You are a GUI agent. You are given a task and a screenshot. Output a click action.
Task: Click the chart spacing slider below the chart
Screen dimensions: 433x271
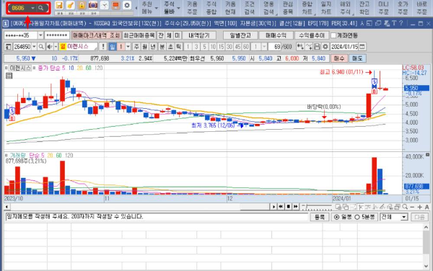pos(317,207)
